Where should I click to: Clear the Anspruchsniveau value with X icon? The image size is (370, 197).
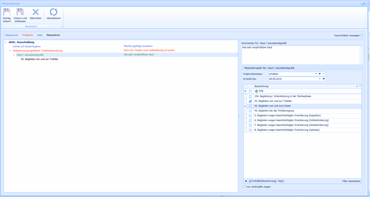(319, 74)
